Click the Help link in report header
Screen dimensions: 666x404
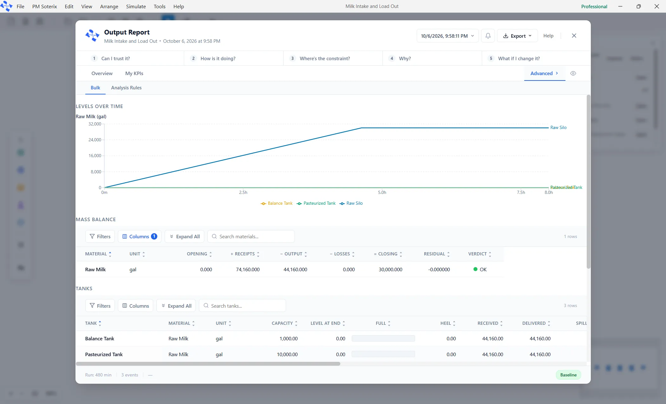(x=548, y=36)
